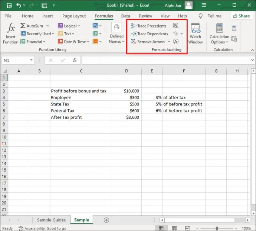Click the Alphr Jan account picture
Screen dimensions: 256x231
(x=189, y=6)
